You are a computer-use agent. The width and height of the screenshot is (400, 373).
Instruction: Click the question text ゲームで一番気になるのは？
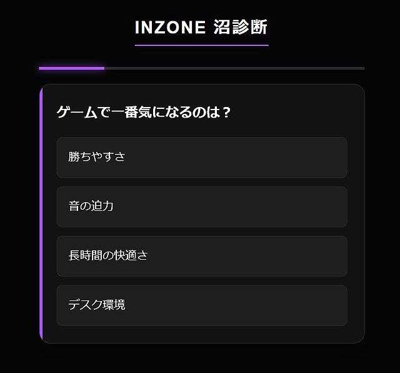pyautogui.click(x=144, y=113)
